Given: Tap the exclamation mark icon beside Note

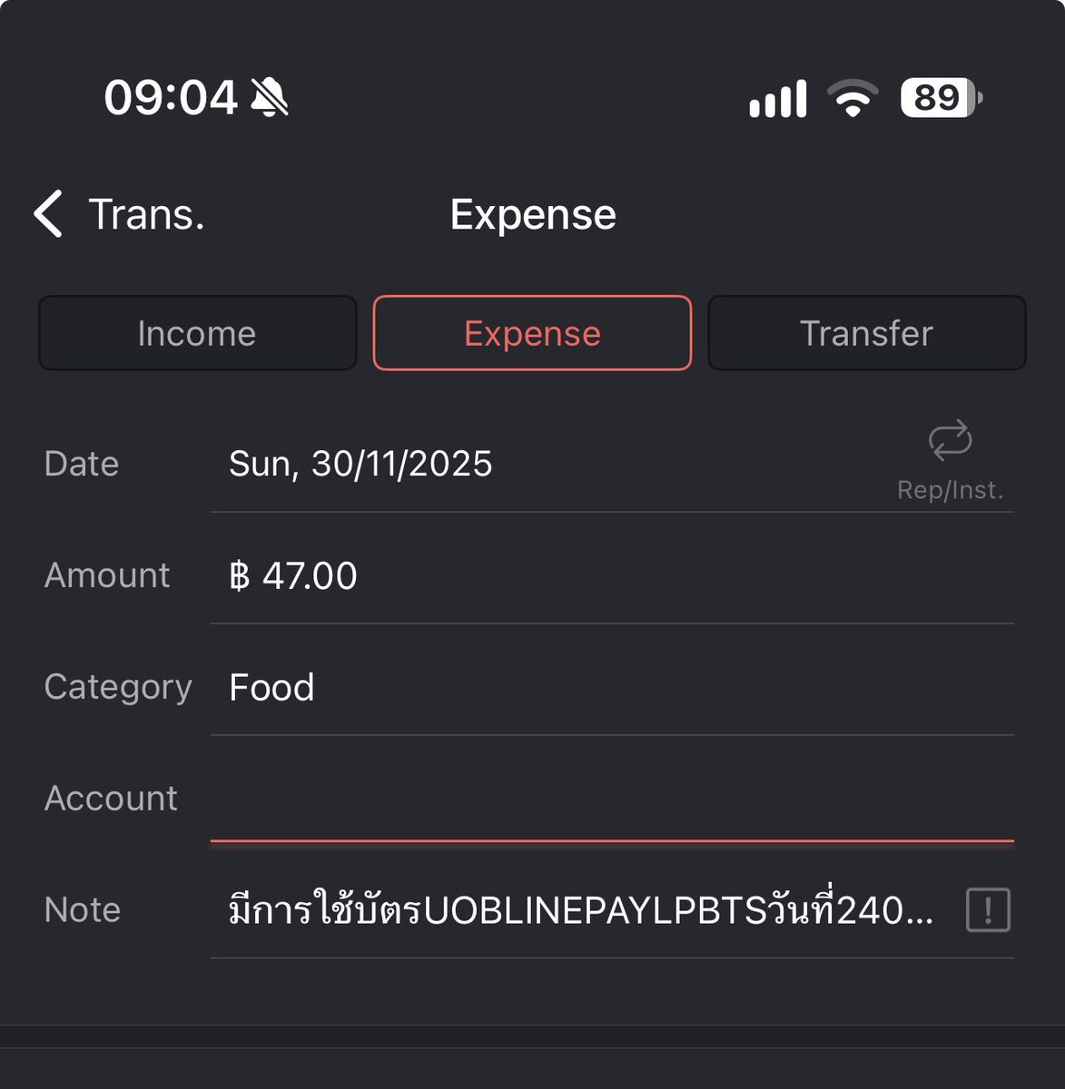Looking at the screenshot, I should coord(988,909).
